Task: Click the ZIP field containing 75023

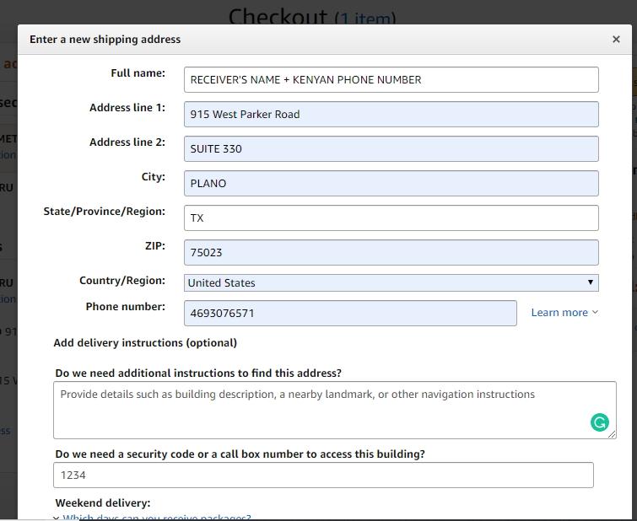Action: (x=391, y=252)
